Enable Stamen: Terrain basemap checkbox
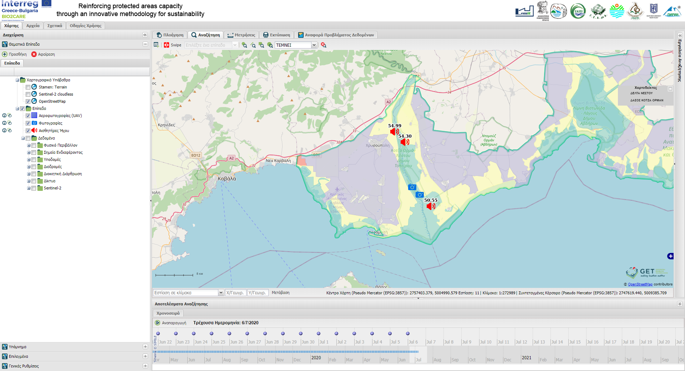The height and width of the screenshot is (371, 685). pyautogui.click(x=28, y=87)
